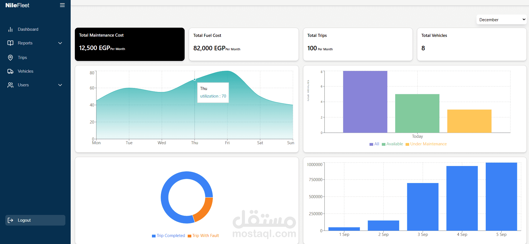529x244 pixels.
Task: Click the 'Sat' axis label
Action: pos(260,143)
